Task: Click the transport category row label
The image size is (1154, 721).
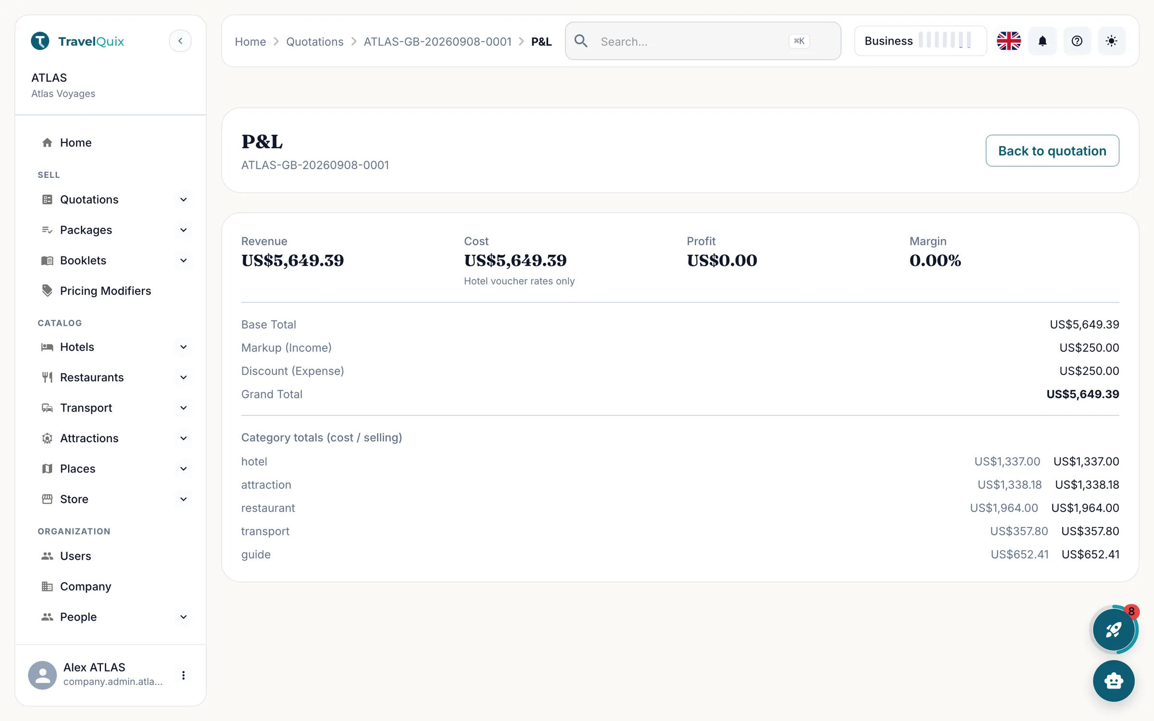Action: [265, 531]
